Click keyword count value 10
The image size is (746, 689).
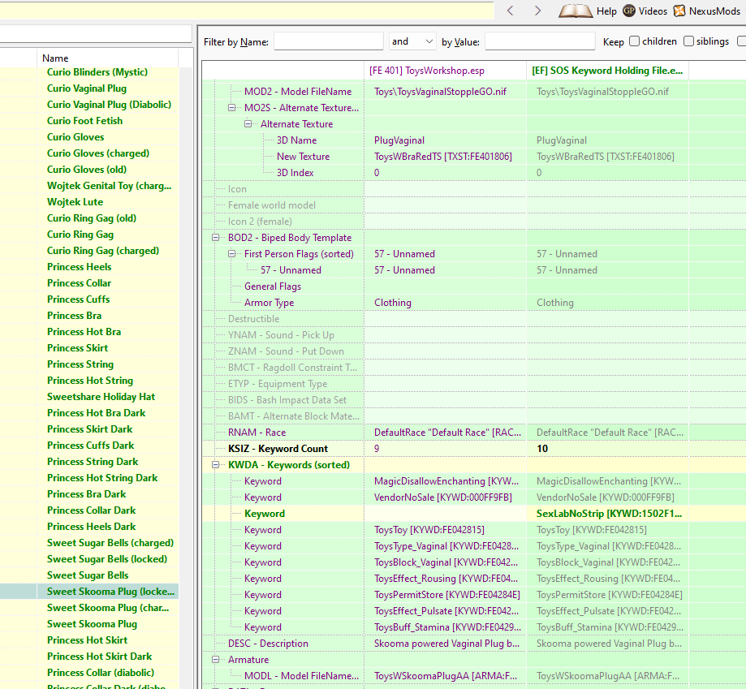[x=542, y=449]
